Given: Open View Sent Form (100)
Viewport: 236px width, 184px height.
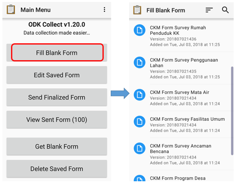Looking at the screenshot, I should pos(57,120).
